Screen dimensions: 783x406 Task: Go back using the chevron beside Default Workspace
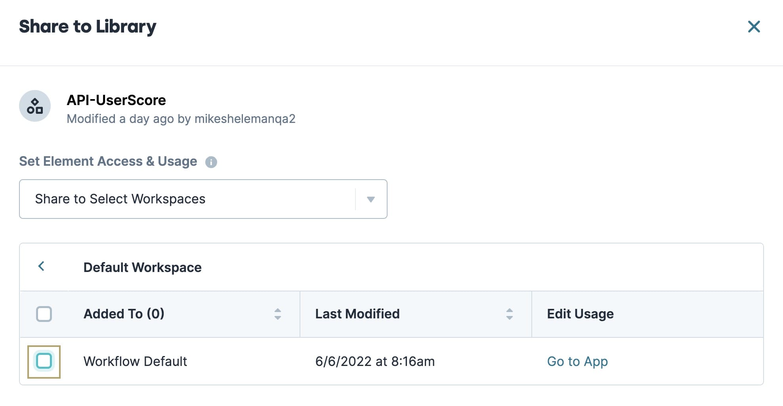click(41, 266)
